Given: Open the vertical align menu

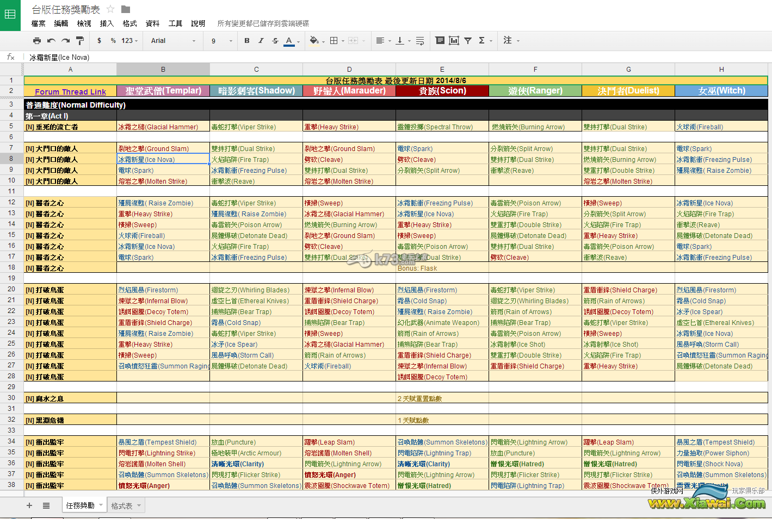Looking at the screenshot, I should pyautogui.click(x=403, y=41).
